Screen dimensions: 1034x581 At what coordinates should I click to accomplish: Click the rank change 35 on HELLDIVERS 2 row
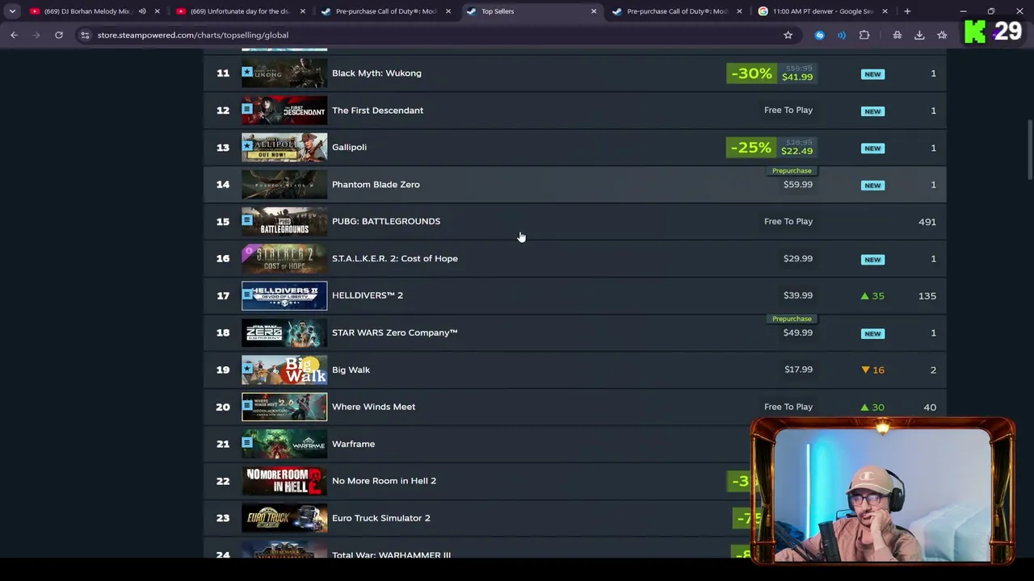tap(872, 296)
